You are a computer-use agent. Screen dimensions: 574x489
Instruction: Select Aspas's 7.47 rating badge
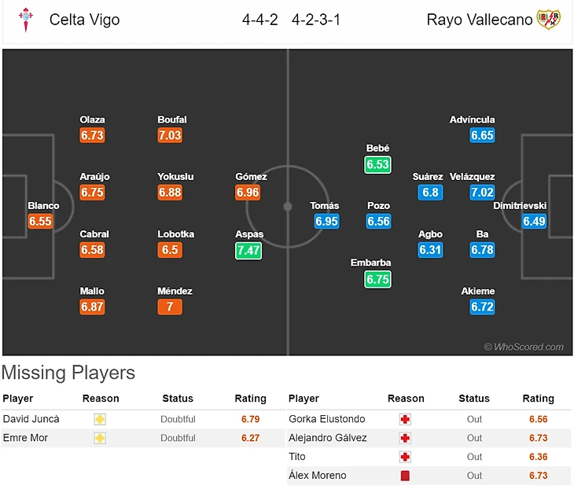(x=249, y=250)
